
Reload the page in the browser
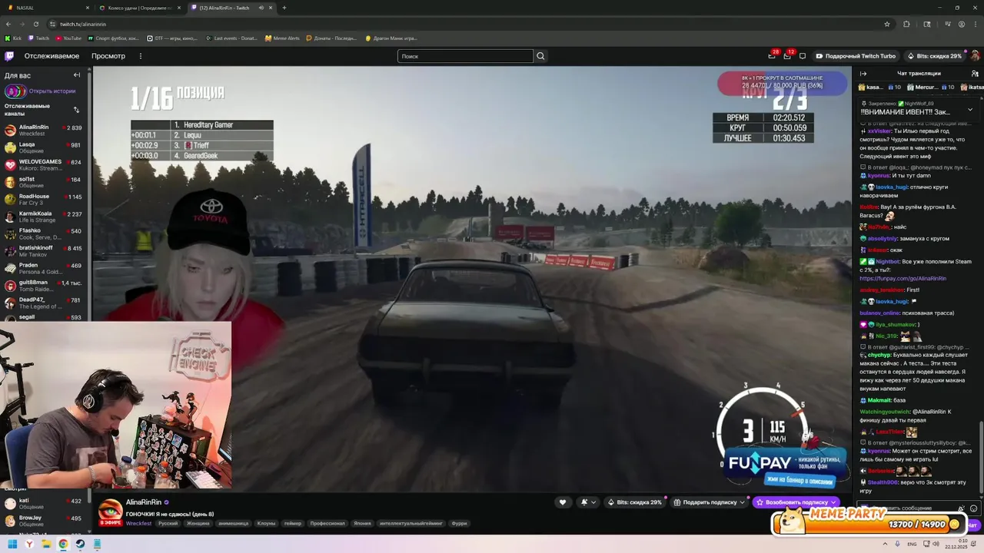(x=37, y=24)
